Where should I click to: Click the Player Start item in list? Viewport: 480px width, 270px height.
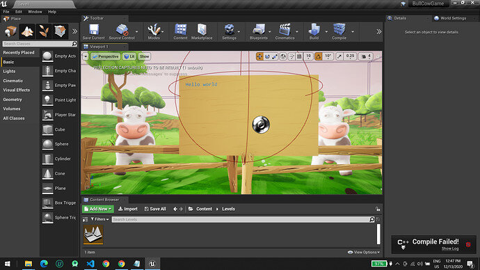pos(58,115)
